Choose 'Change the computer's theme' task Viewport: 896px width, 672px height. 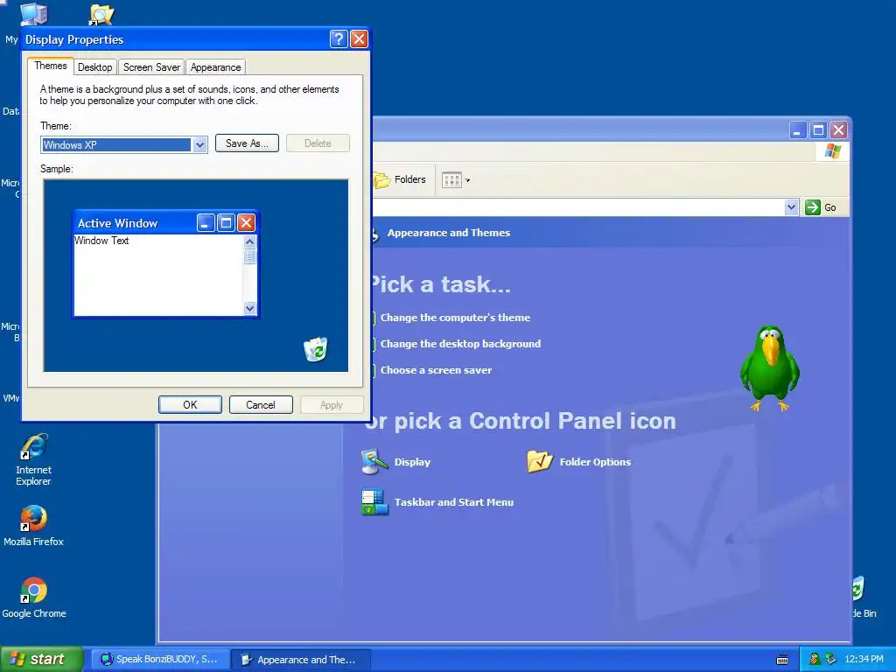[x=455, y=318]
